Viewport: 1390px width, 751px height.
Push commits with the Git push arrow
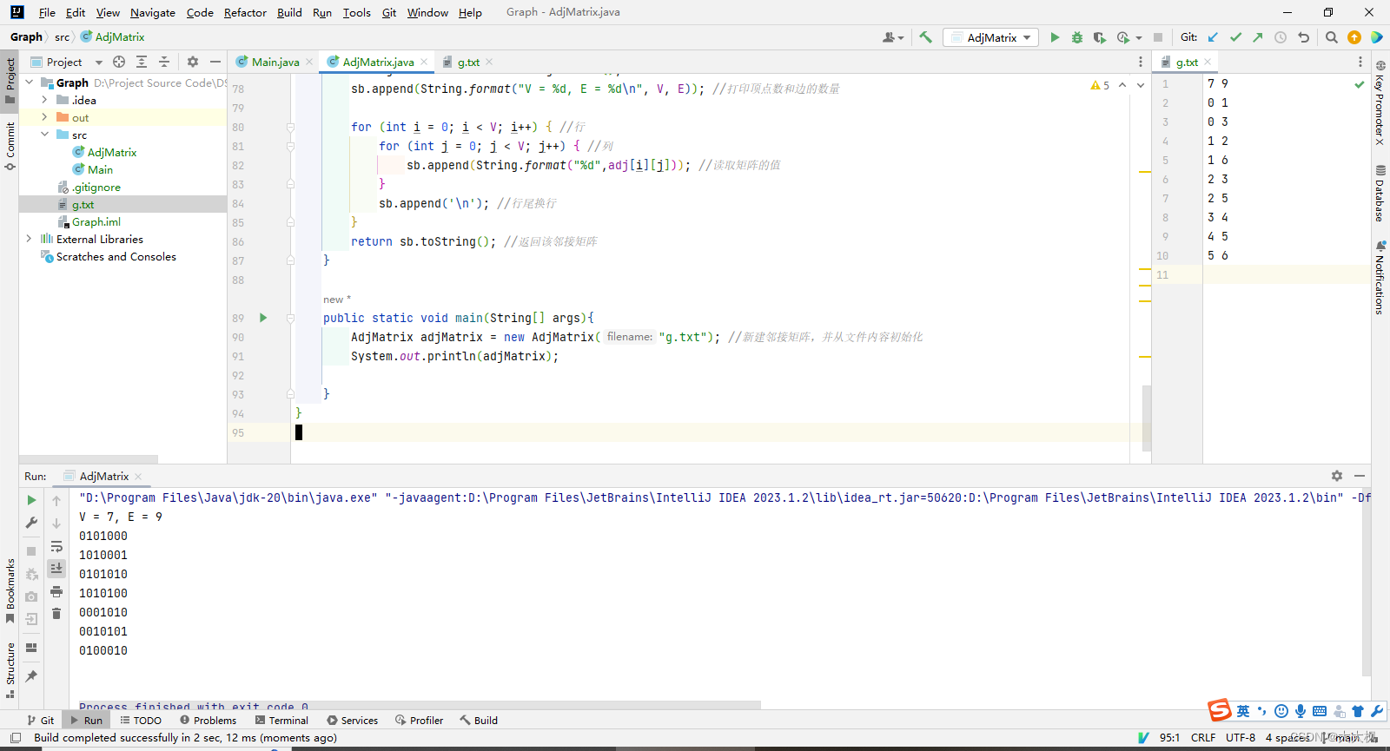click(1258, 37)
